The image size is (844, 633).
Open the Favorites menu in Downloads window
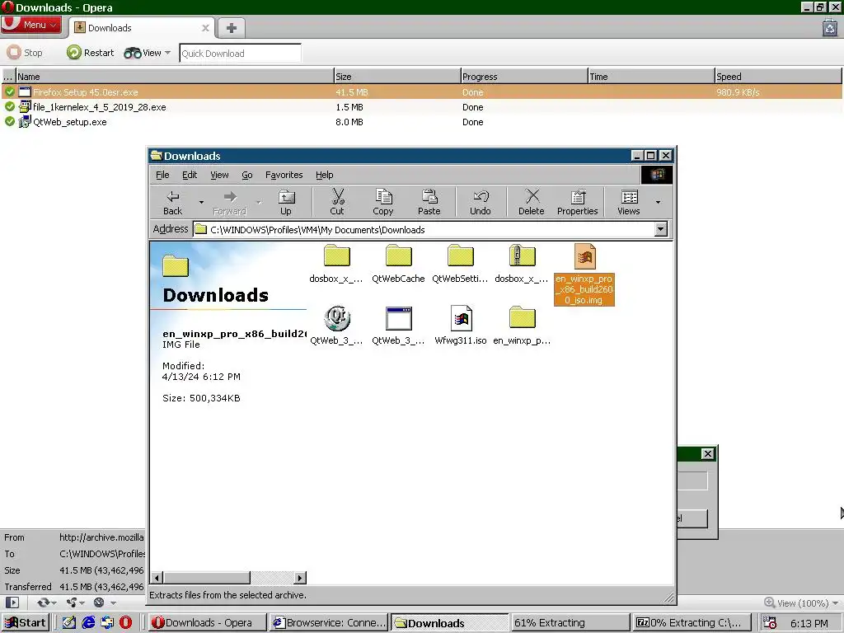(x=284, y=175)
